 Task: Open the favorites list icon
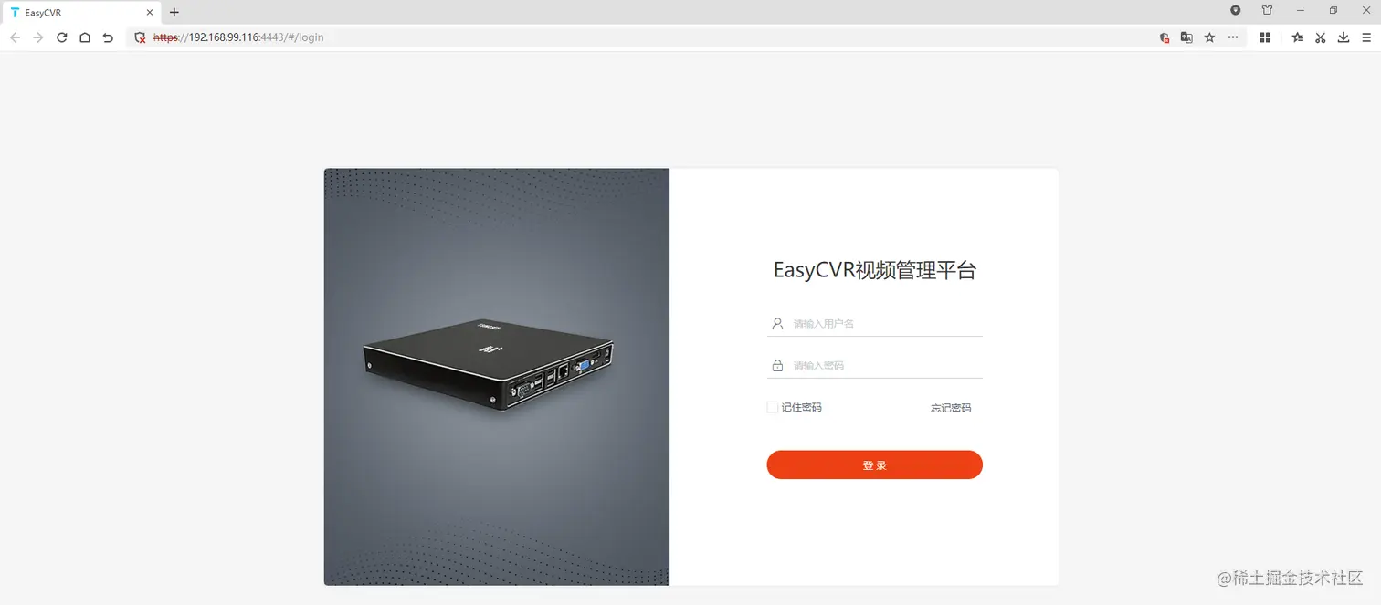[x=1297, y=37]
